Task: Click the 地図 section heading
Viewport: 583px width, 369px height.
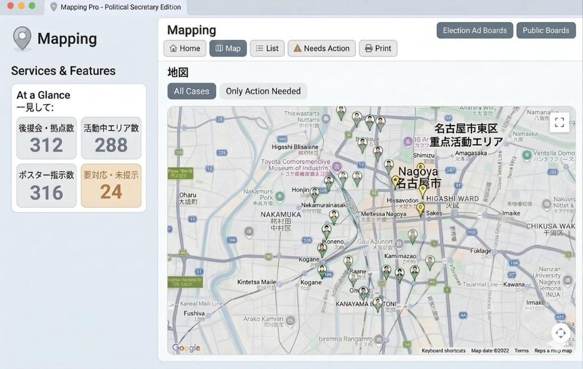Action: click(x=178, y=72)
